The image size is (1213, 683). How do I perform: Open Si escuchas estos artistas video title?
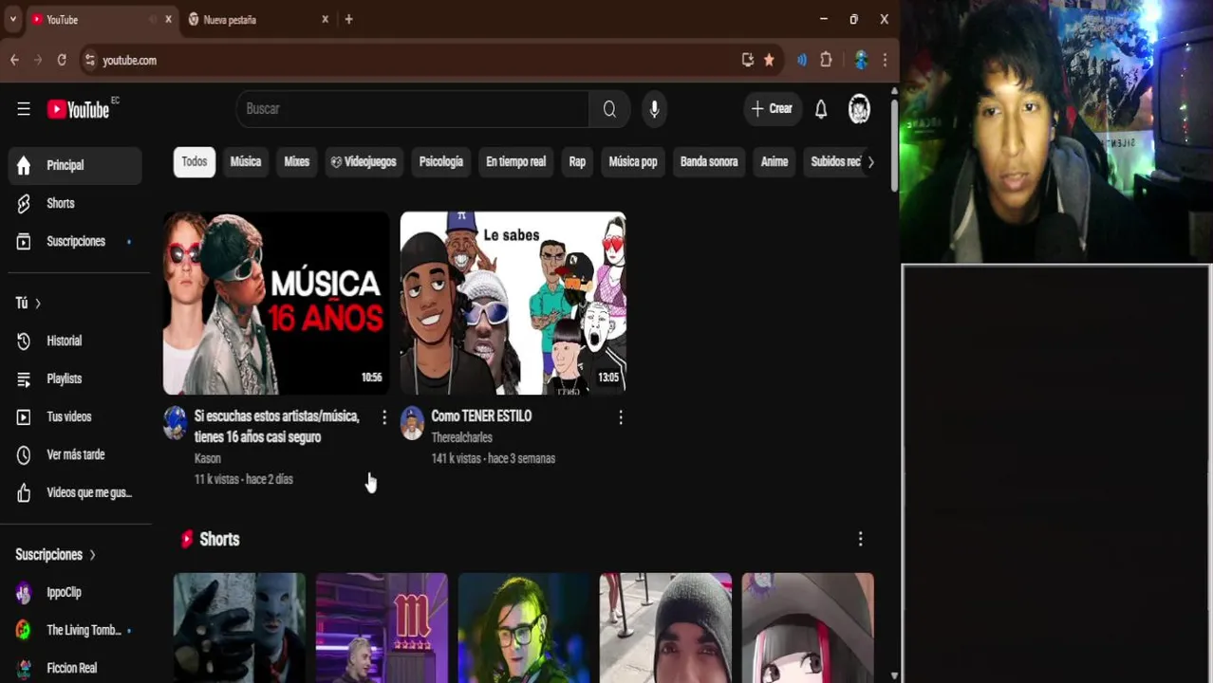(277, 427)
